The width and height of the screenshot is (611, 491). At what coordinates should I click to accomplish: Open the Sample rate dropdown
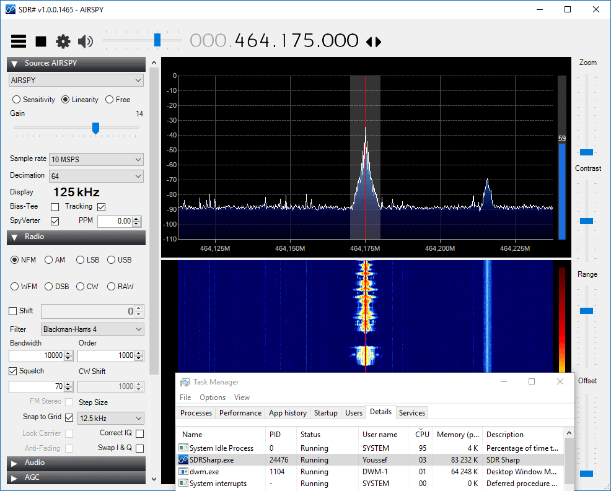point(96,159)
